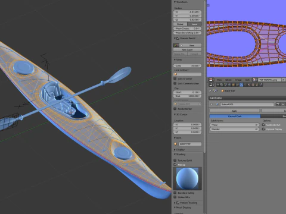Click the object icon in Item panel
The image size is (286, 214).
tap(176, 144)
